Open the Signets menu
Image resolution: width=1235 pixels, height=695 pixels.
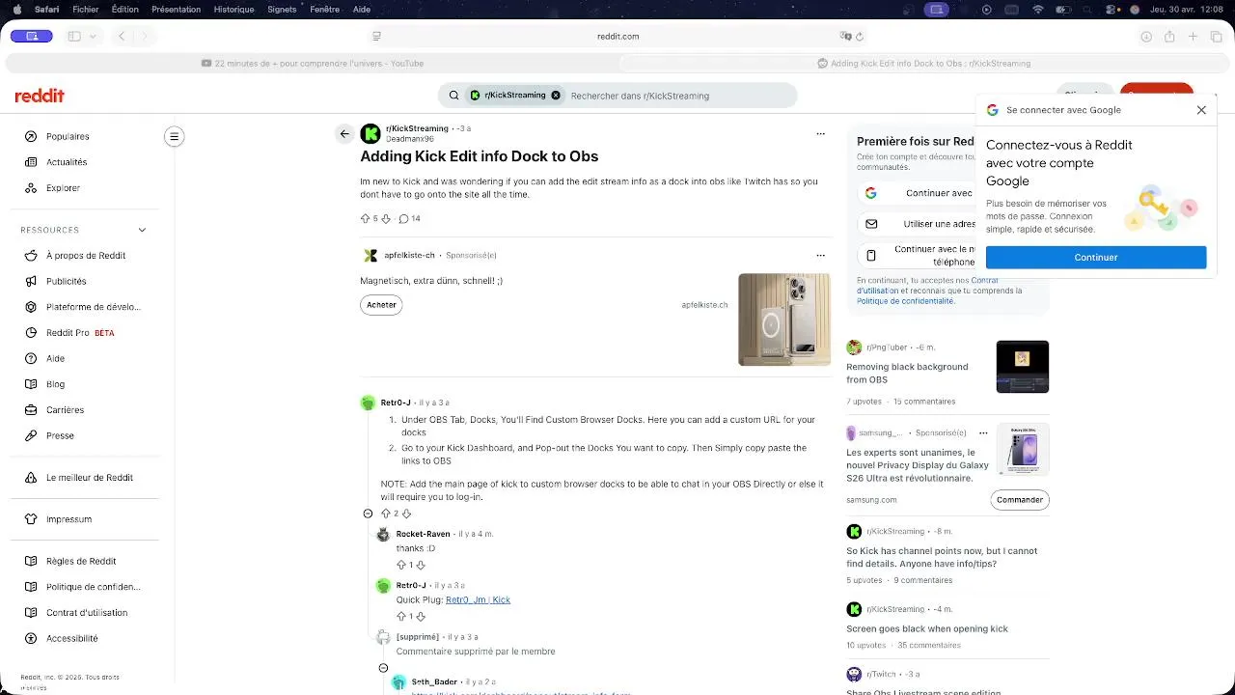(282, 10)
